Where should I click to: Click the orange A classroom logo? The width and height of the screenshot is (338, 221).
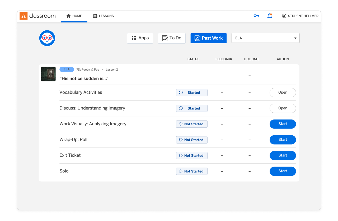click(x=24, y=16)
